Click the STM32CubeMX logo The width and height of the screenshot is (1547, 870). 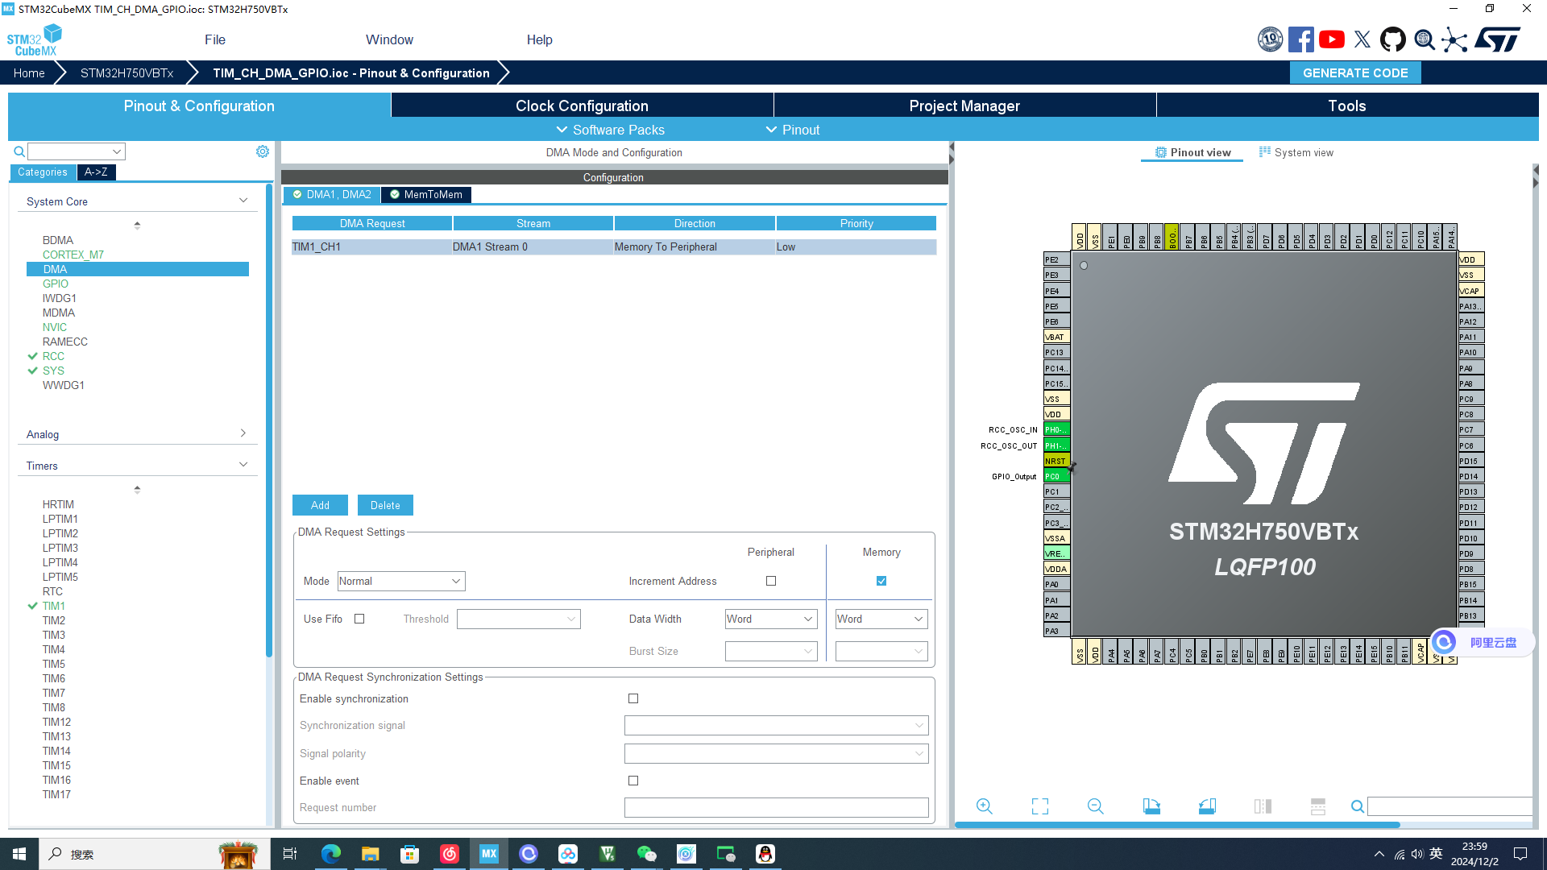coord(35,39)
